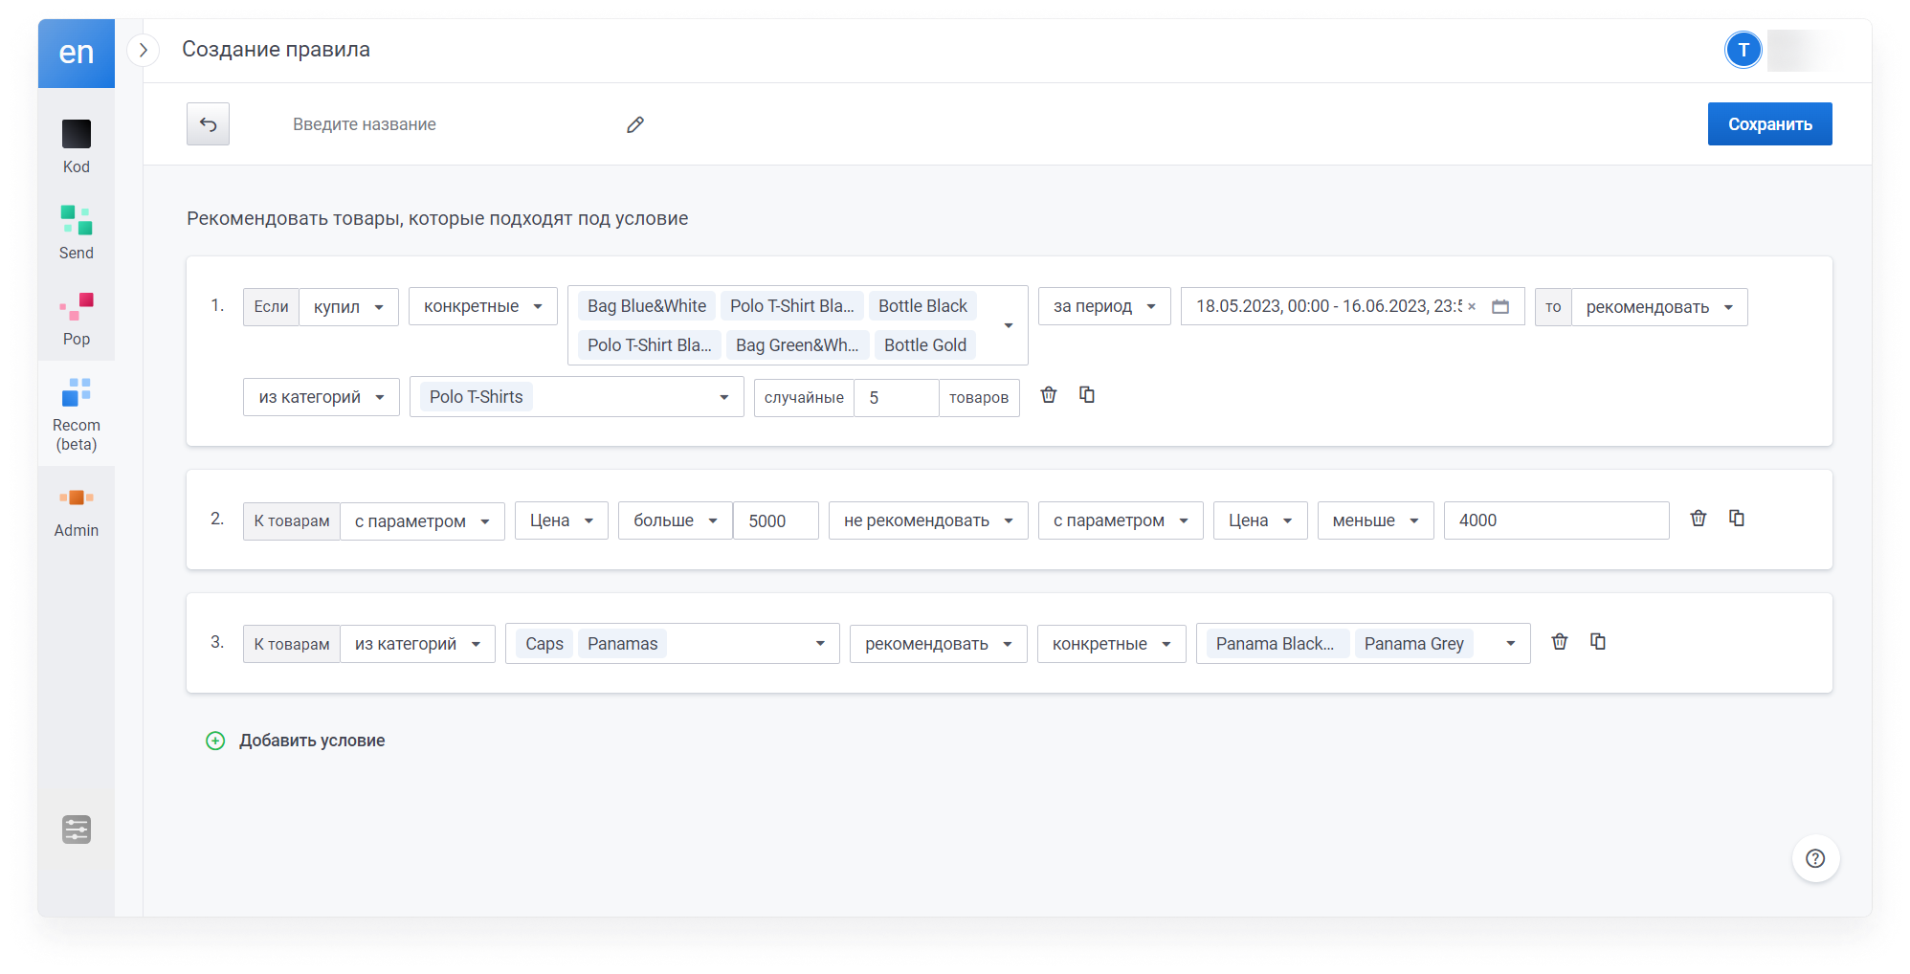
Task: Delete condition 1 with trash icon
Action: 1049,394
